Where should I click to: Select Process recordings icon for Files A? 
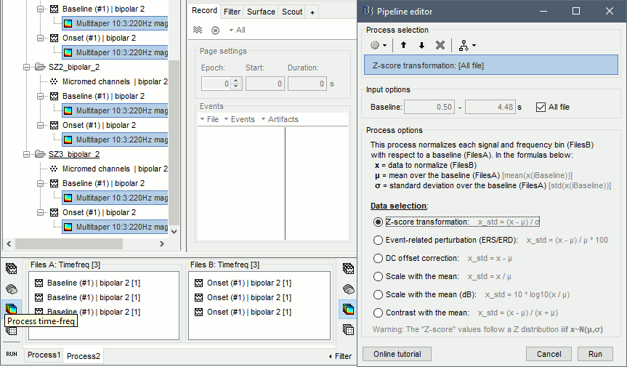click(x=12, y=268)
